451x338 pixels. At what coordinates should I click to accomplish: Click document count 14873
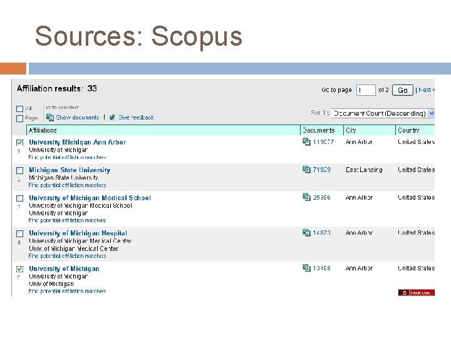click(x=321, y=232)
